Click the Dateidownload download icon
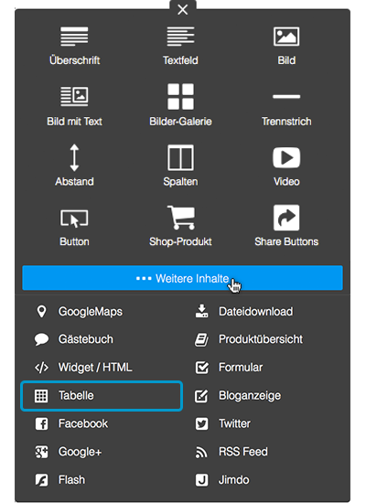366x503 pixels. (x=201, y=311)
